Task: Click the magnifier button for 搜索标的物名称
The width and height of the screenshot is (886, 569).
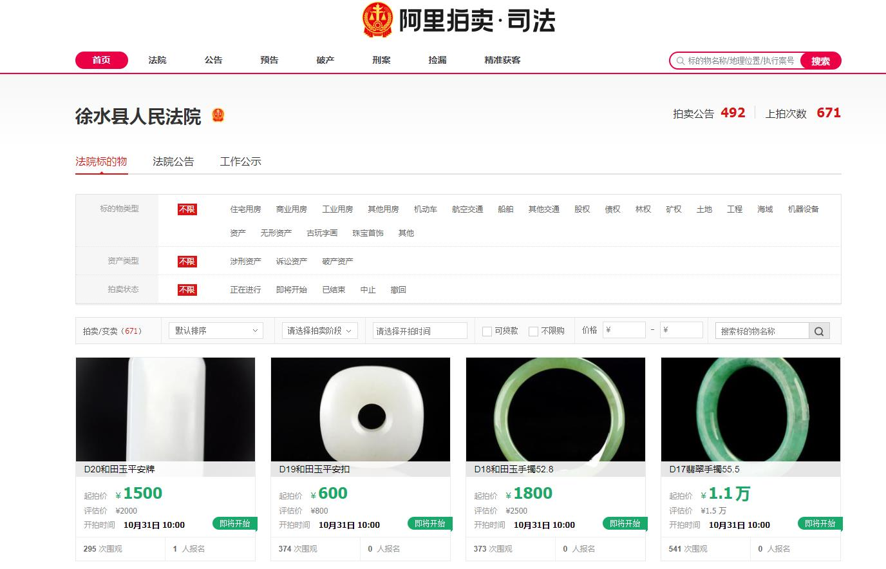Action: click(x=819, y=331)
